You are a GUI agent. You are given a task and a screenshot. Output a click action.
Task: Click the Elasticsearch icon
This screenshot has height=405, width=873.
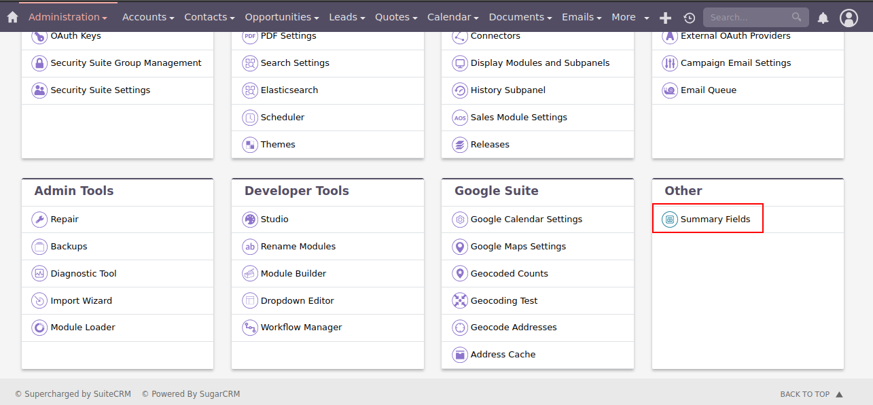(x=250, y=90)
